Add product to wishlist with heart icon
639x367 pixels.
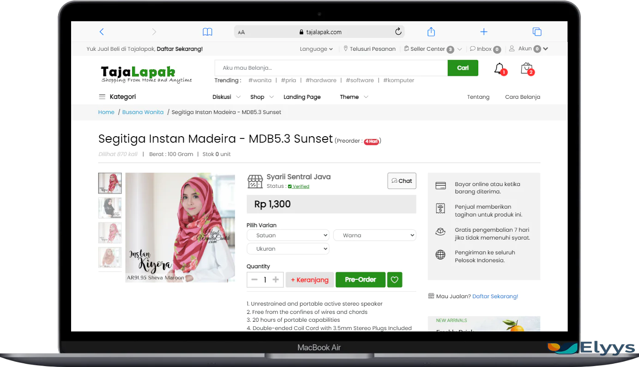click(x=395, y=280)
